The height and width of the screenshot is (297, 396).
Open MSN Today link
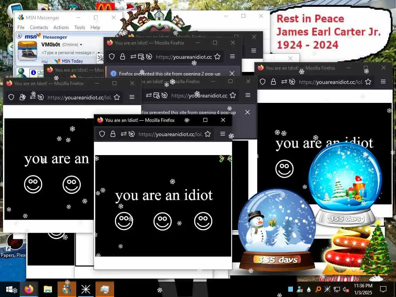coord(72,61)
